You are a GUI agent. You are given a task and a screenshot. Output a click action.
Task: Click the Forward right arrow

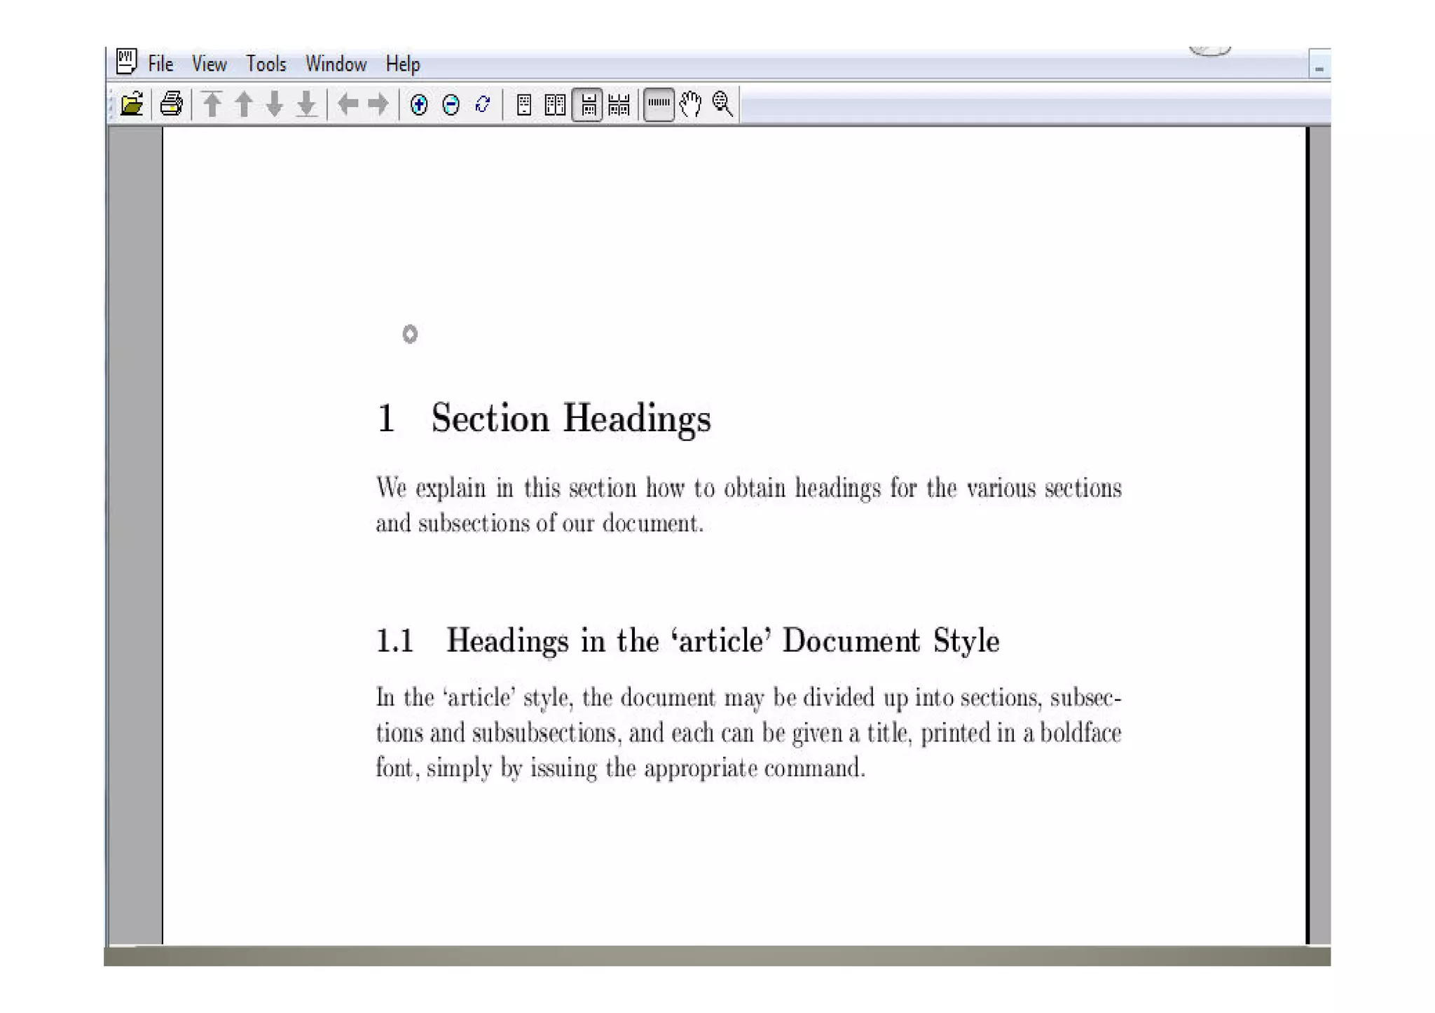(378, 104)
